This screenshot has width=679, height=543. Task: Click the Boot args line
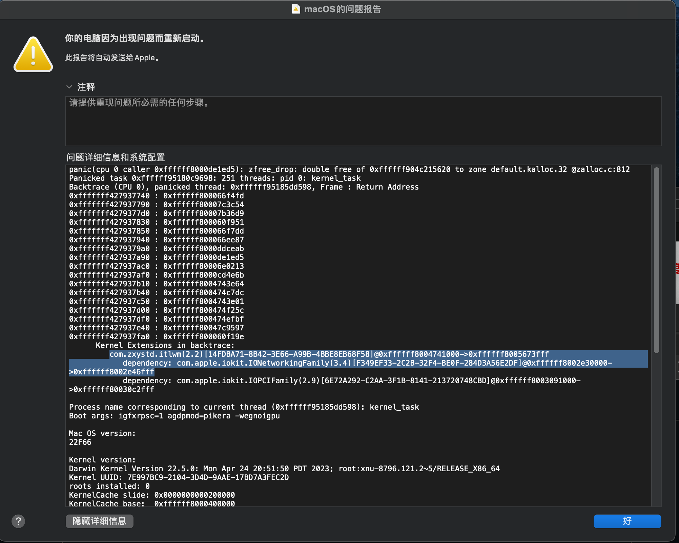174,416
